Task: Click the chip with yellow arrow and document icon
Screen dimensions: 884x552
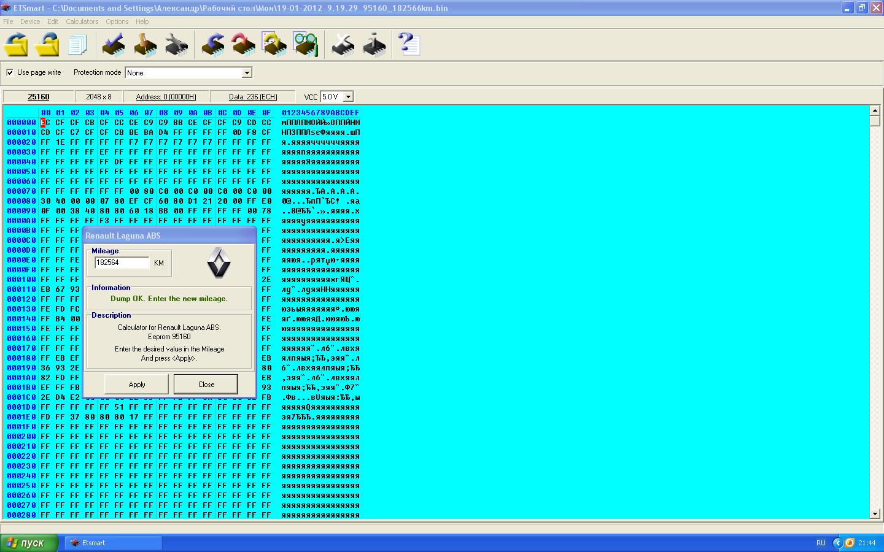Action: tap(274, 45)
